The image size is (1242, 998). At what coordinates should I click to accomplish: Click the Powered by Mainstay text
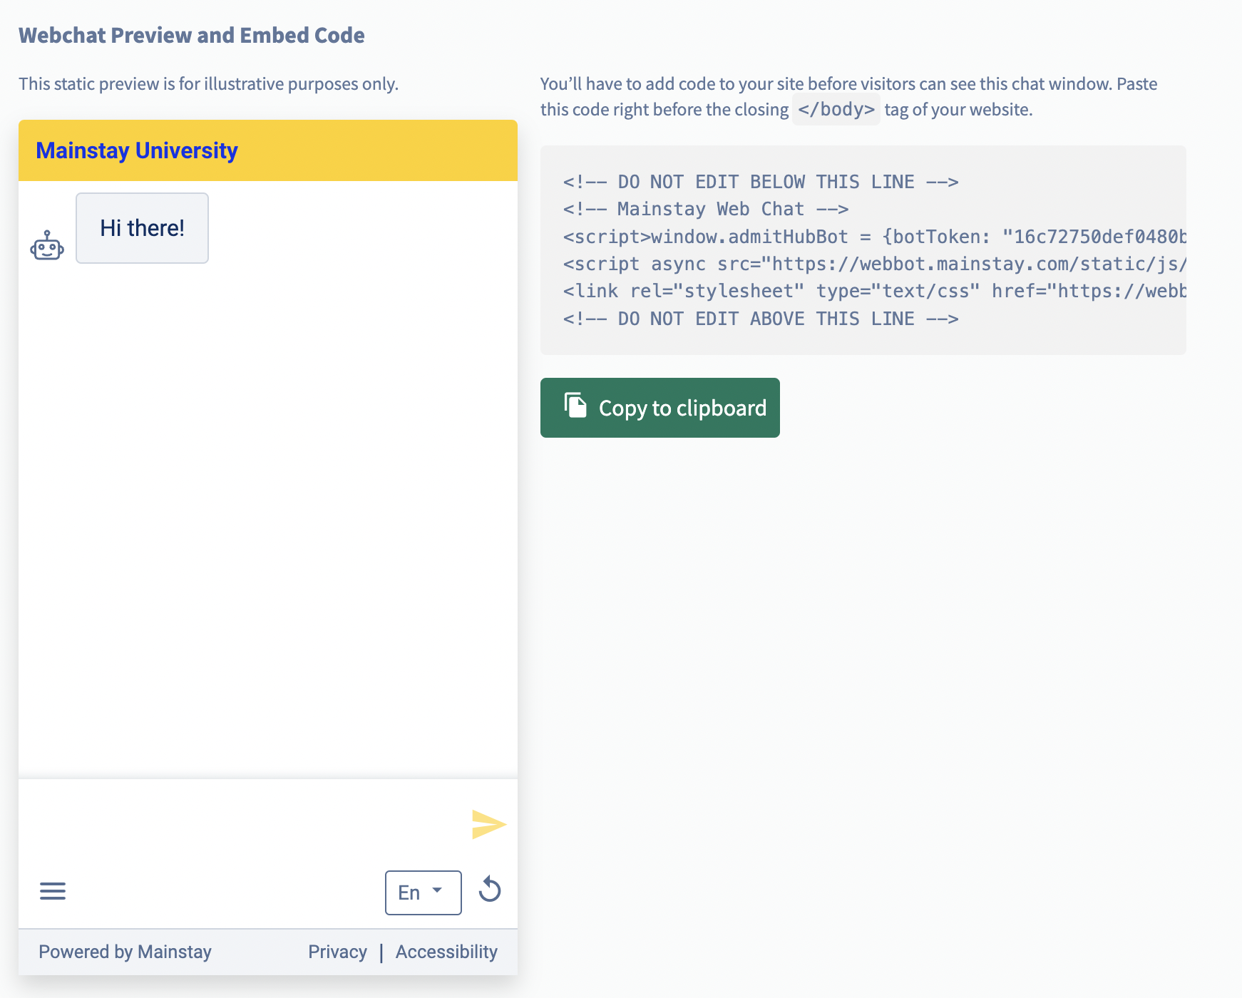tap(125, 952)
